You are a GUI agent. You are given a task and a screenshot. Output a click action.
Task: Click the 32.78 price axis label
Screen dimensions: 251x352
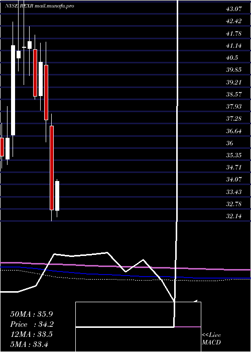click(x=234, y=204)
